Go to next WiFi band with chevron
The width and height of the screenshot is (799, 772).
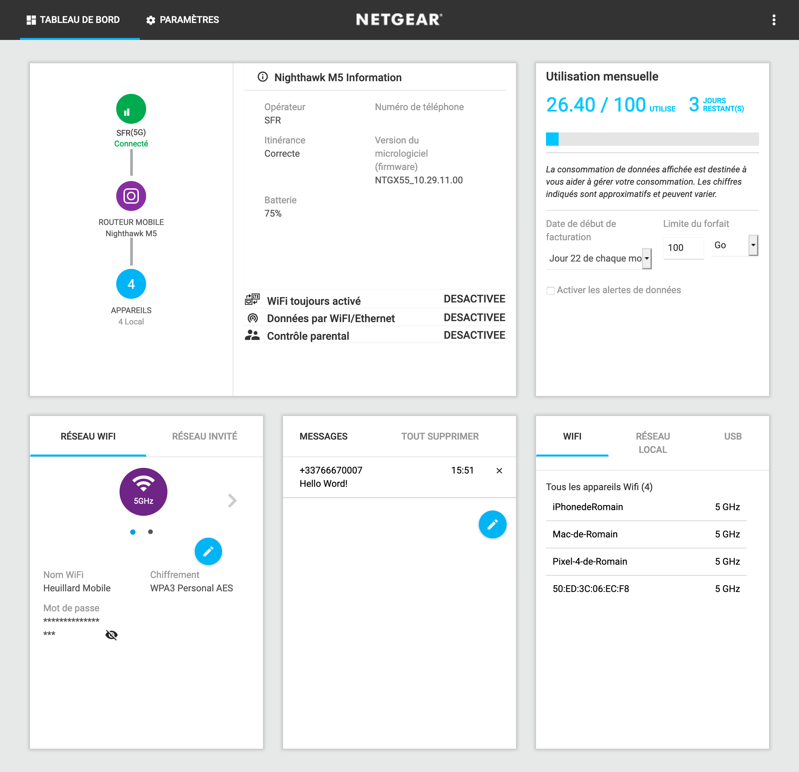pyautogui.click(x=232, y=500)
